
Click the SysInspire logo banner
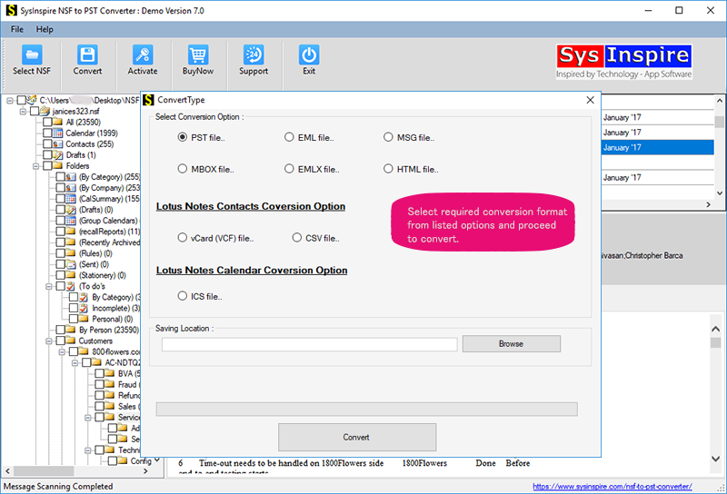[x=624, y=62]
